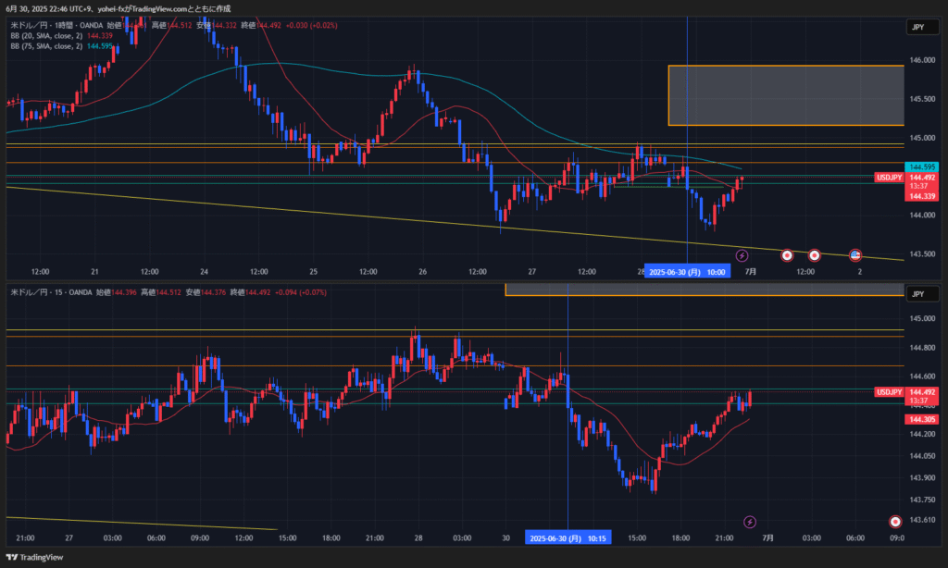948x568 pixels.
Task: Open the JPY currency selector on the 15-minute chart
Action: (x=922, y=294)
